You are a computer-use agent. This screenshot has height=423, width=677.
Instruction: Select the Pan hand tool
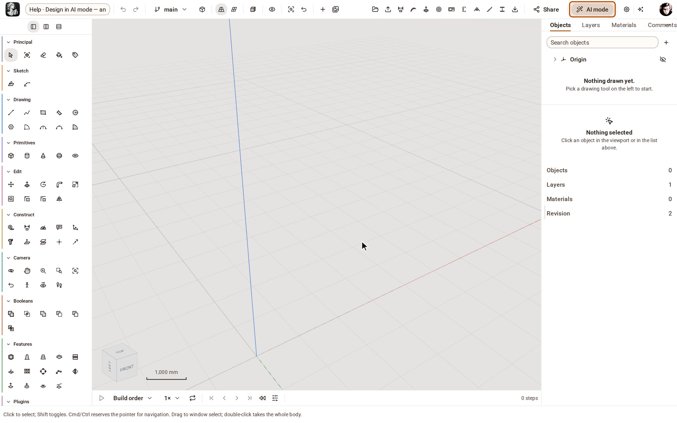coord(27,271)
